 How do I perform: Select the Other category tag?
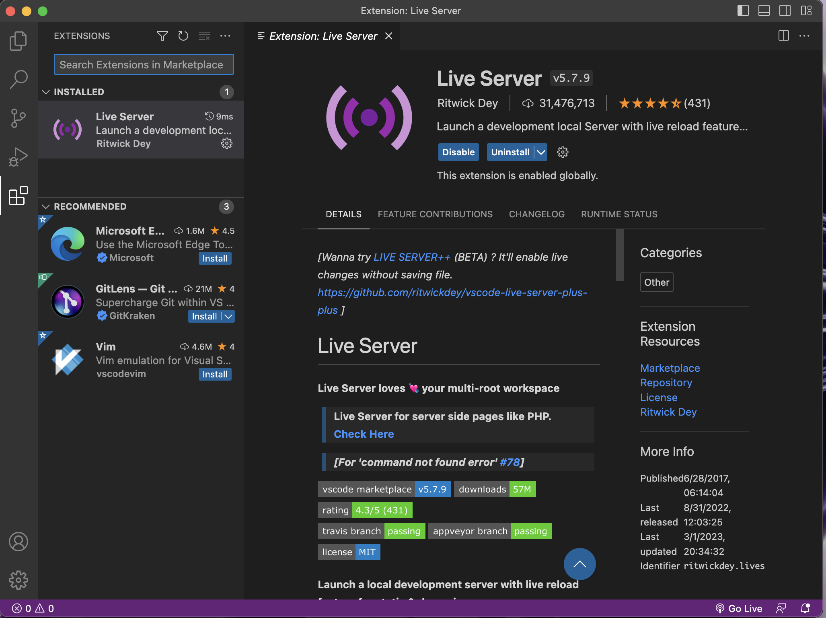(x=657, y=282)
